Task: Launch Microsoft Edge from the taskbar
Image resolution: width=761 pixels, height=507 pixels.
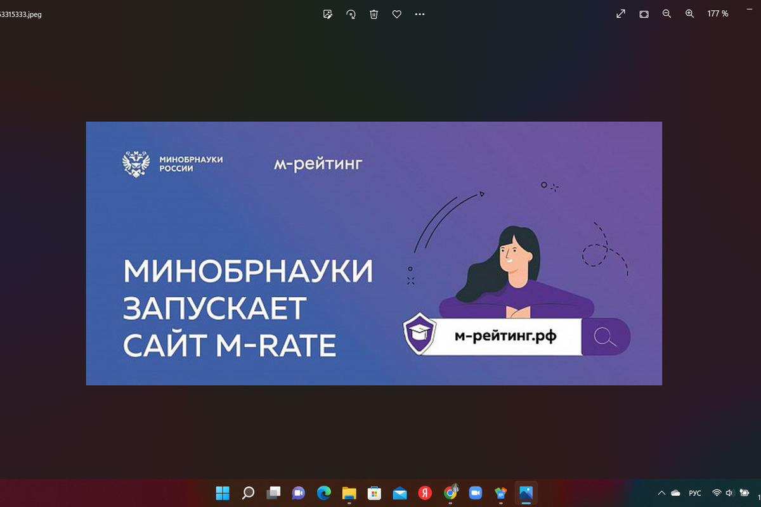Action: pos(324,492)
